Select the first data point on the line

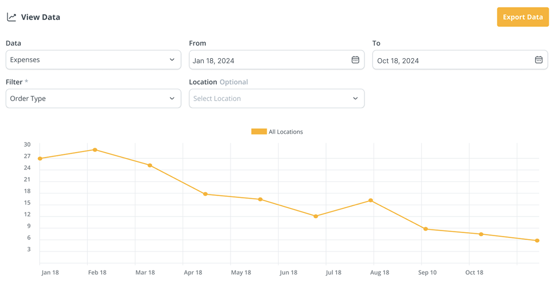click(40, 159)
